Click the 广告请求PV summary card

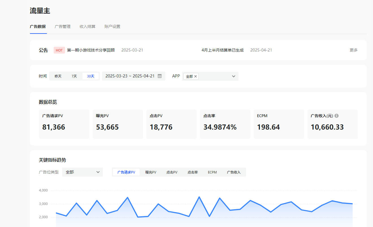pos(64,124)
